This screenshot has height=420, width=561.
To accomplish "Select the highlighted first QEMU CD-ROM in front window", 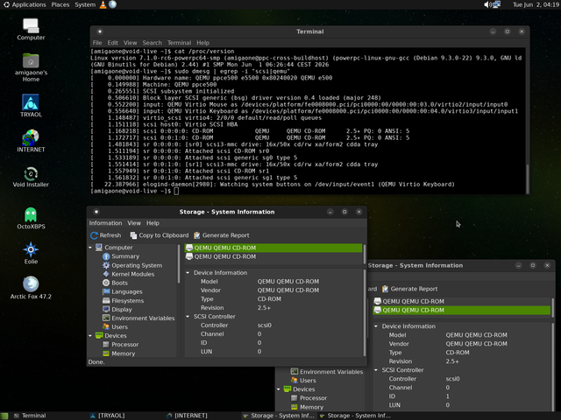I will click(x=273, y=248).
